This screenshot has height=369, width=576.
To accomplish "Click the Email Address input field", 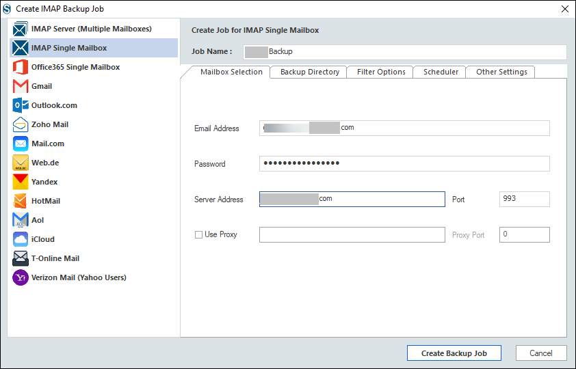I will point(404,128).
